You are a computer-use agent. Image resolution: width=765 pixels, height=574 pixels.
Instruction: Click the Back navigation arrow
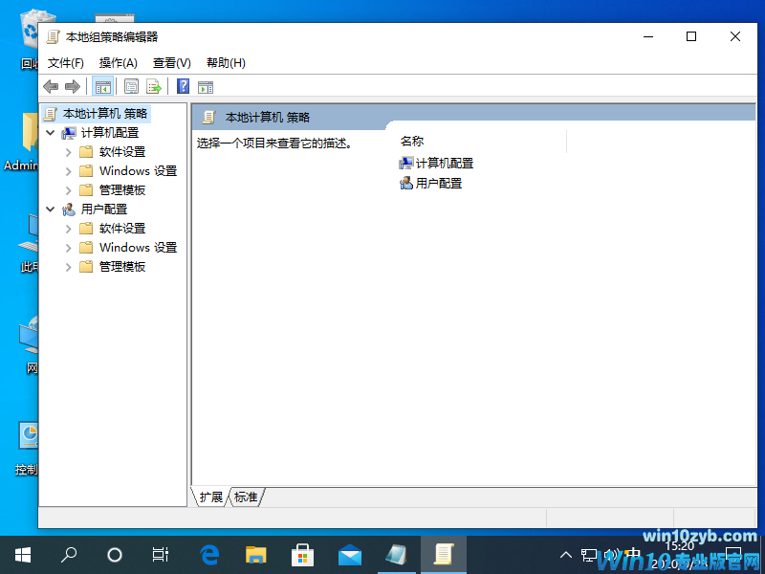click(51, 86)
